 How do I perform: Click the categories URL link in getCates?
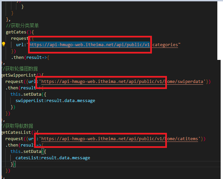(x=104, y=45)
